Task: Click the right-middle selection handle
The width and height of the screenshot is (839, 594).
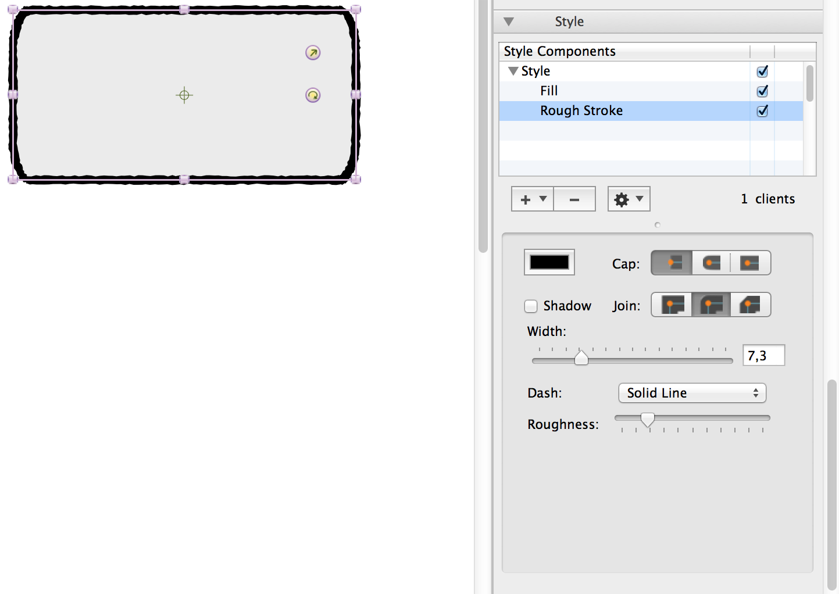Action: 356,95
